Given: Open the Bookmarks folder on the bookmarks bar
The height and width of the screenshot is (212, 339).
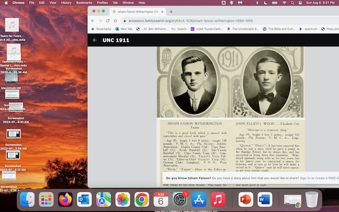Looking at the screenshot, I should (x=101, y=29).
